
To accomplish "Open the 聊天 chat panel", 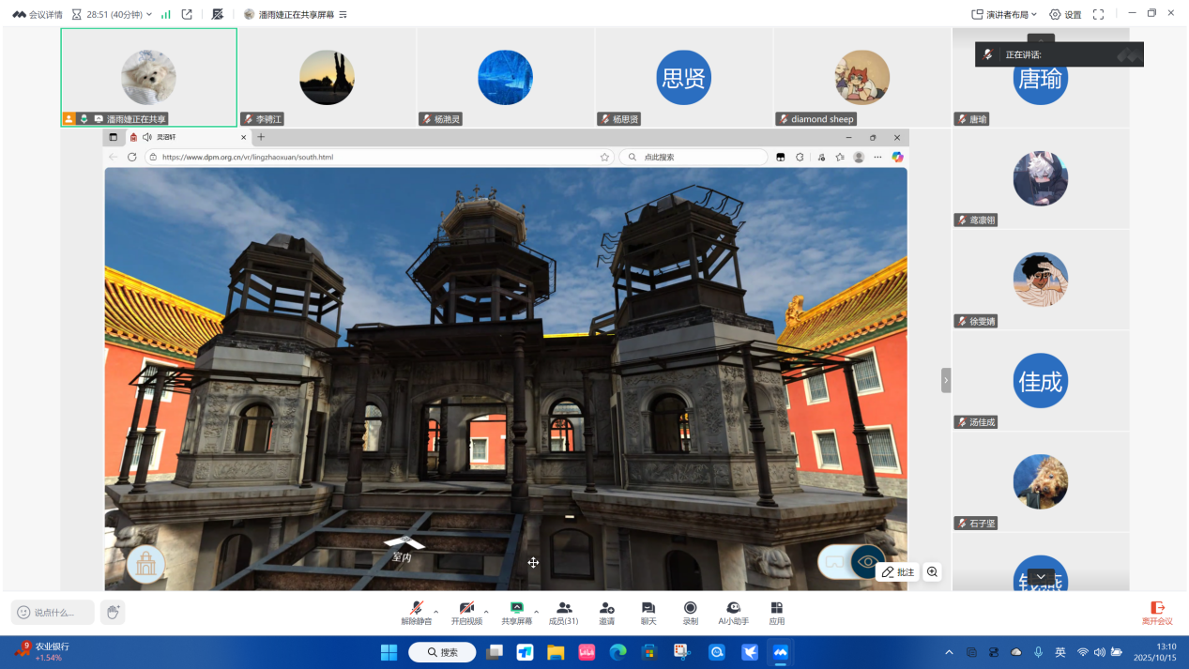I will coord(648,612).
